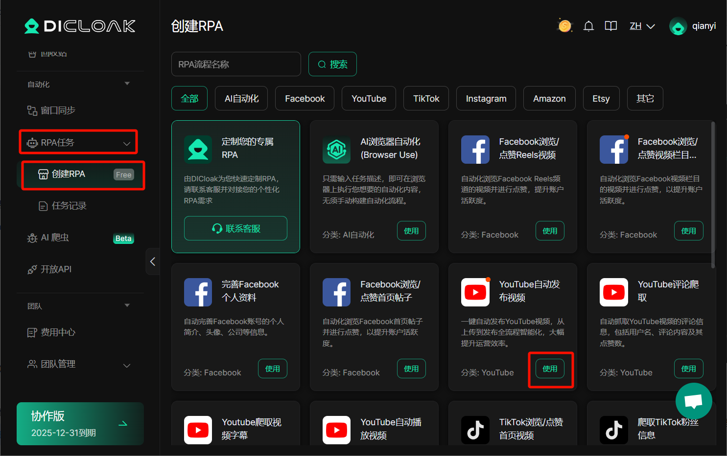Collapse the 团队 sidebar section
The width and height of the screenshot is (727, 456).
[x=127, y=305]
